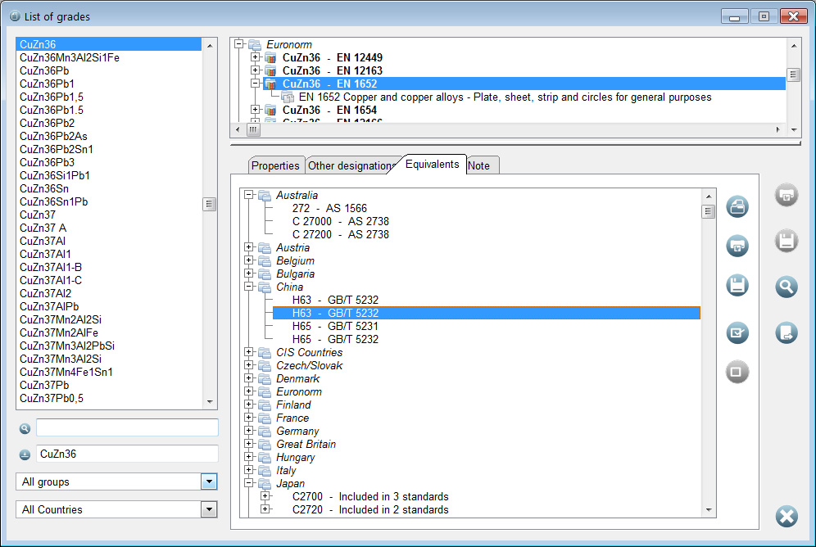Click the text field containing CuZn36
This screenshot has width=816, height=547.
127,454
